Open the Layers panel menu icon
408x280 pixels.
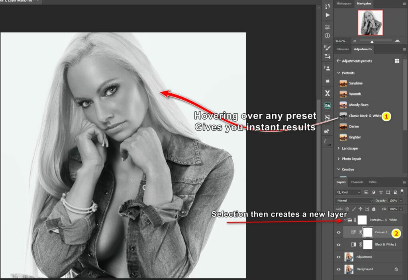tap(404, 182)
